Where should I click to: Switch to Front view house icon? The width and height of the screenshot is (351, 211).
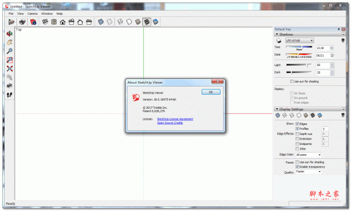click(x=63, y=22)
